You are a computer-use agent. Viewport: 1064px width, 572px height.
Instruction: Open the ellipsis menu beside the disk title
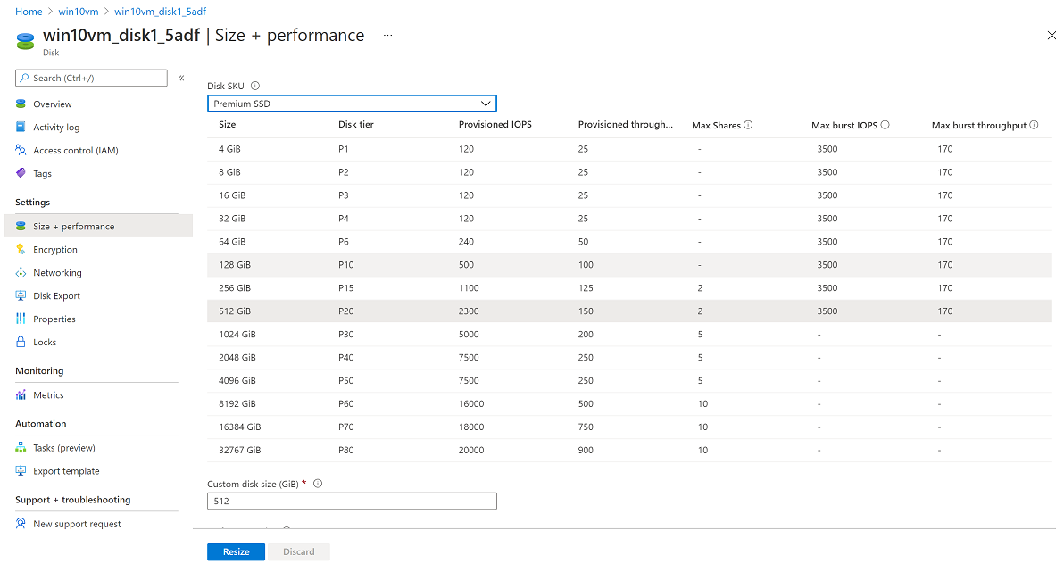387,36
